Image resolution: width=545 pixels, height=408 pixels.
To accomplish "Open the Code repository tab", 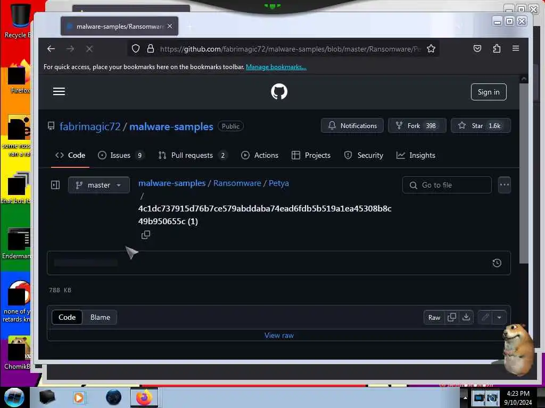I will point(70,156).
